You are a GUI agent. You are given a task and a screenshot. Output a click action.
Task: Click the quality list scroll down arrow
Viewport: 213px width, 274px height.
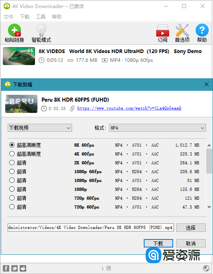click(x=209, y=207)
